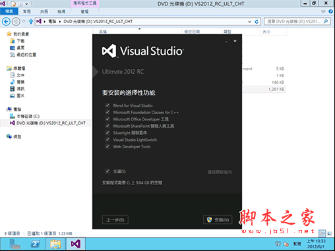The height and width of the screenshot is (251, 335).
Task: Expand breadcrumb arrow after Computer
Action: [60, 22]
